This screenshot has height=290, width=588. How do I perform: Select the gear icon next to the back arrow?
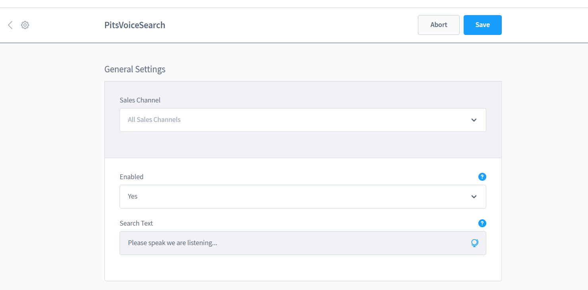coord(25,25)
